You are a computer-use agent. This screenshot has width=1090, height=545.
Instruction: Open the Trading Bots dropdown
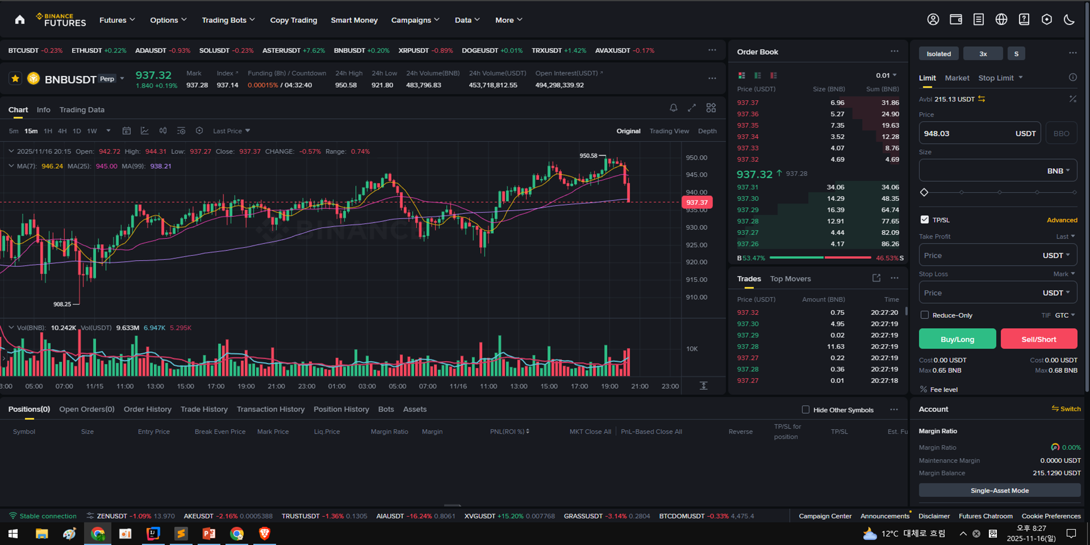(x=228, y=20)
